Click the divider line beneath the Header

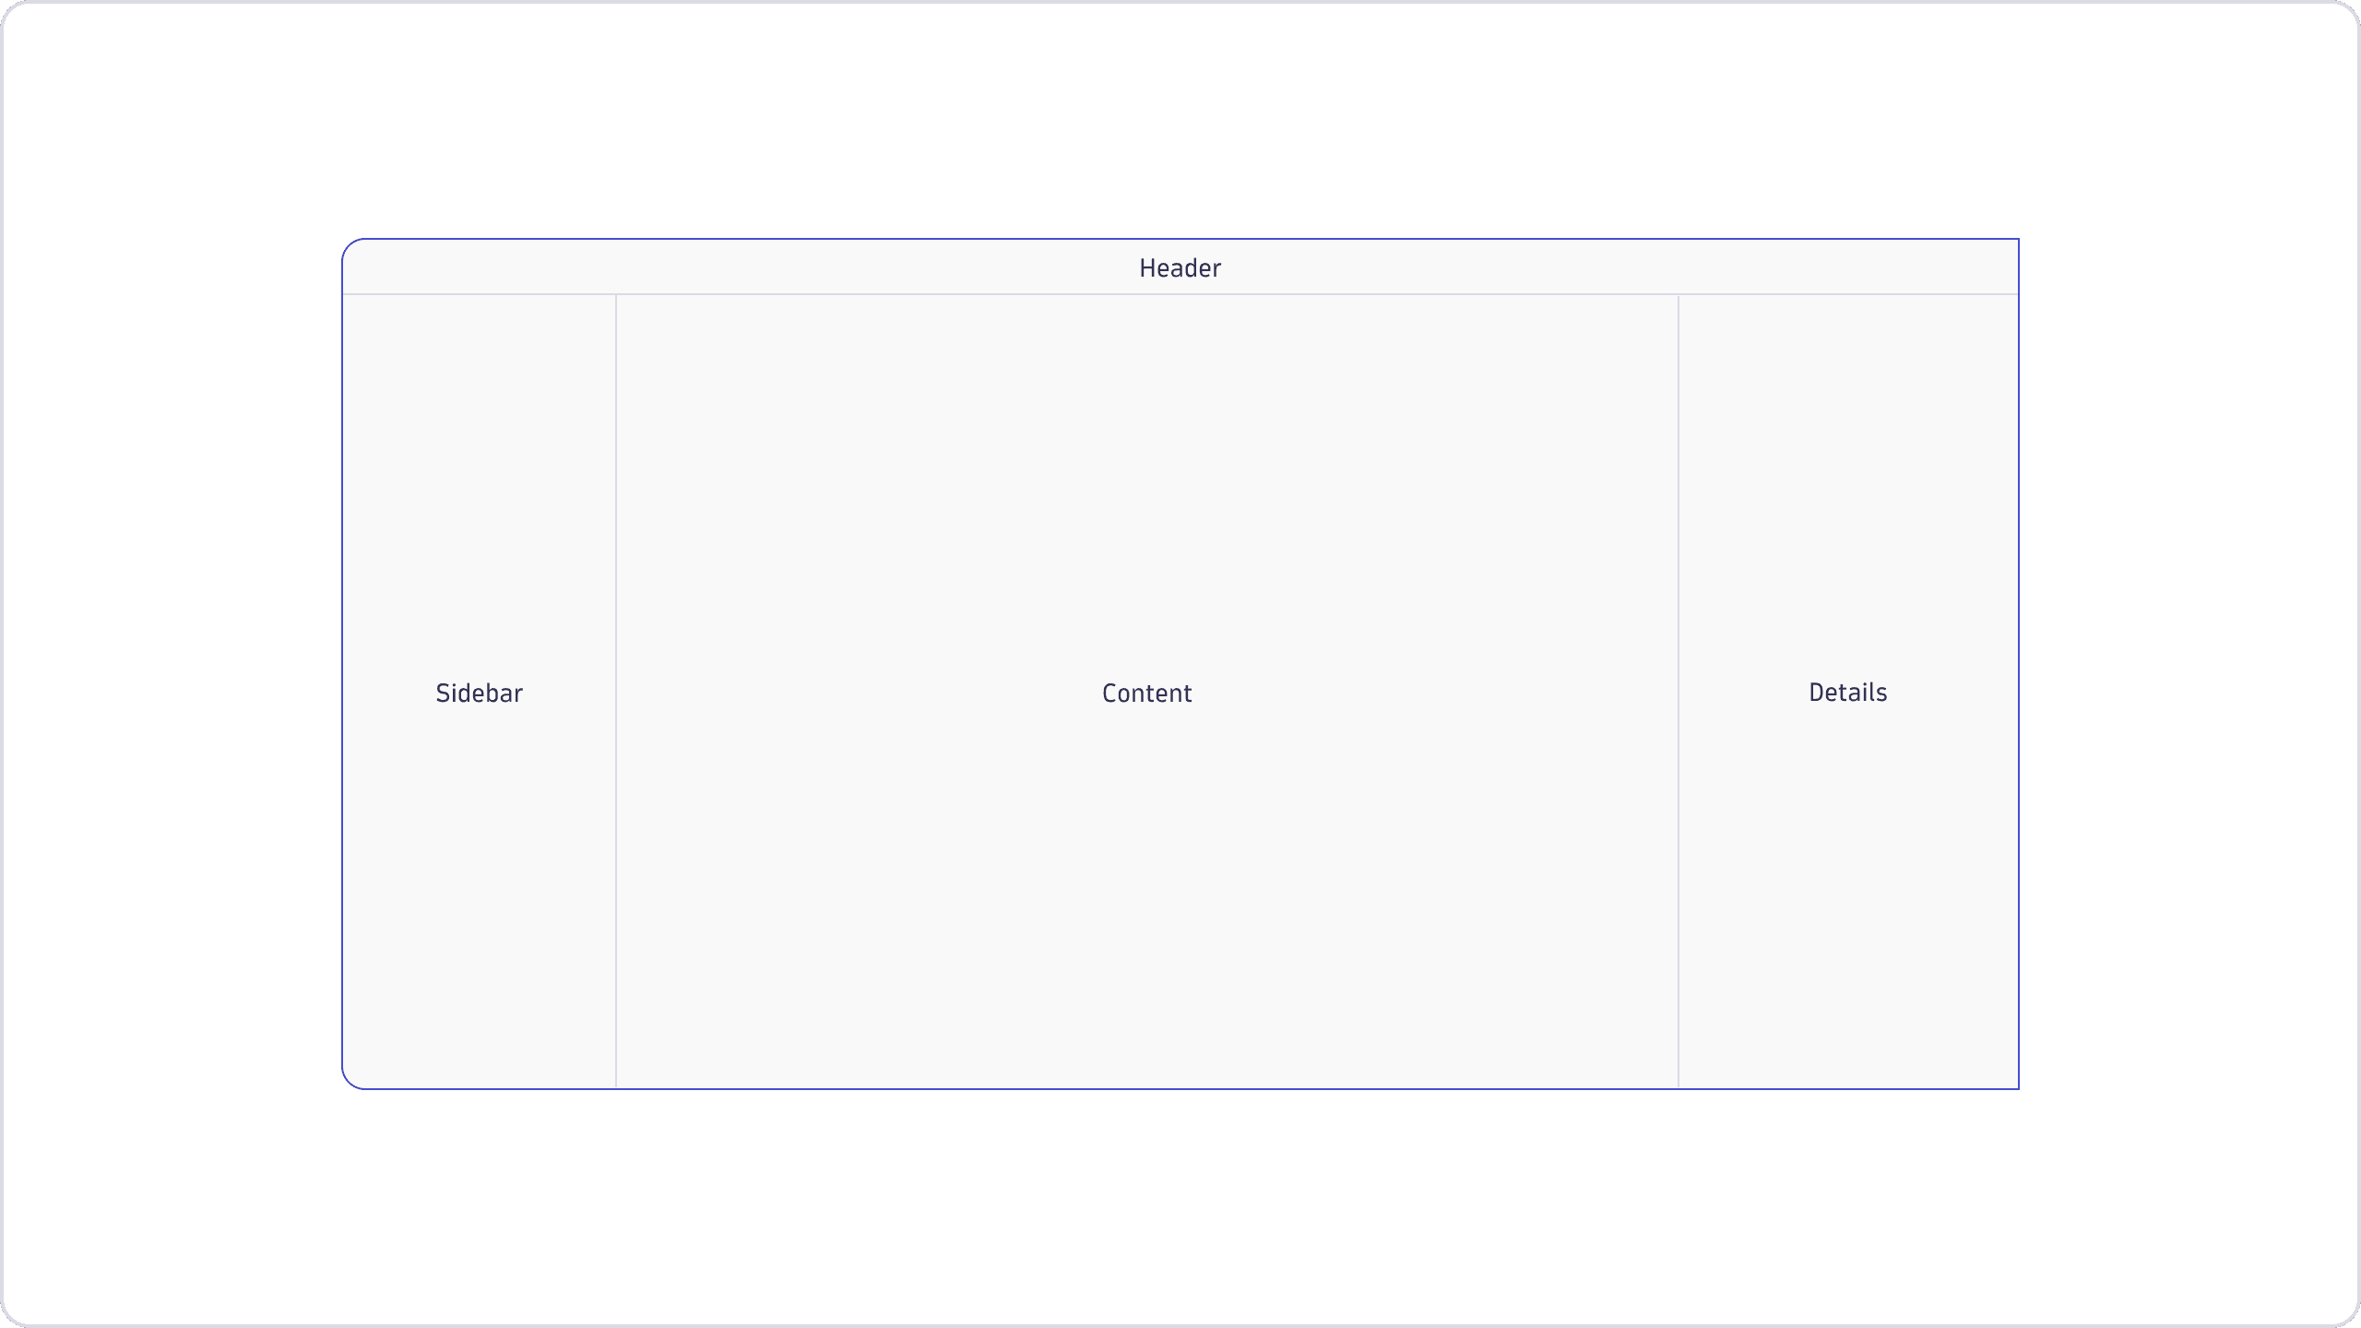coord(1180,294)
